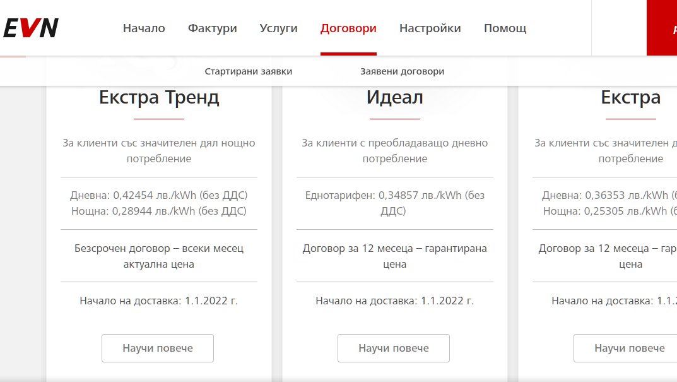
Task: Open Настройки in navigation
Action: tap(430, 28)
